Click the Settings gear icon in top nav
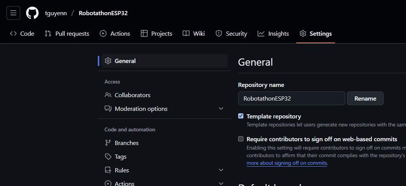The height and width of the screenshot is (186, 406). (x=303, y=33)
